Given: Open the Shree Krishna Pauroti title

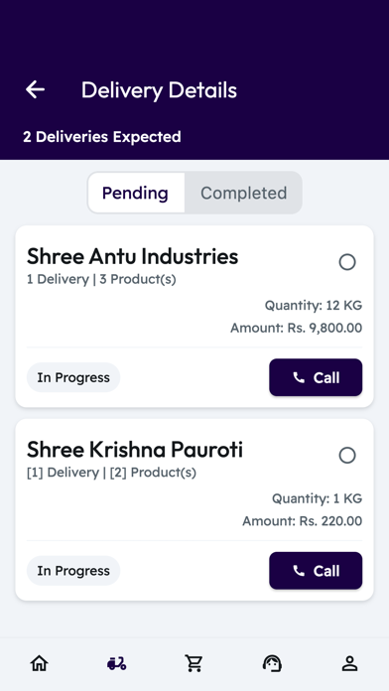Looking at the screenshot, I should pos(134,450).
